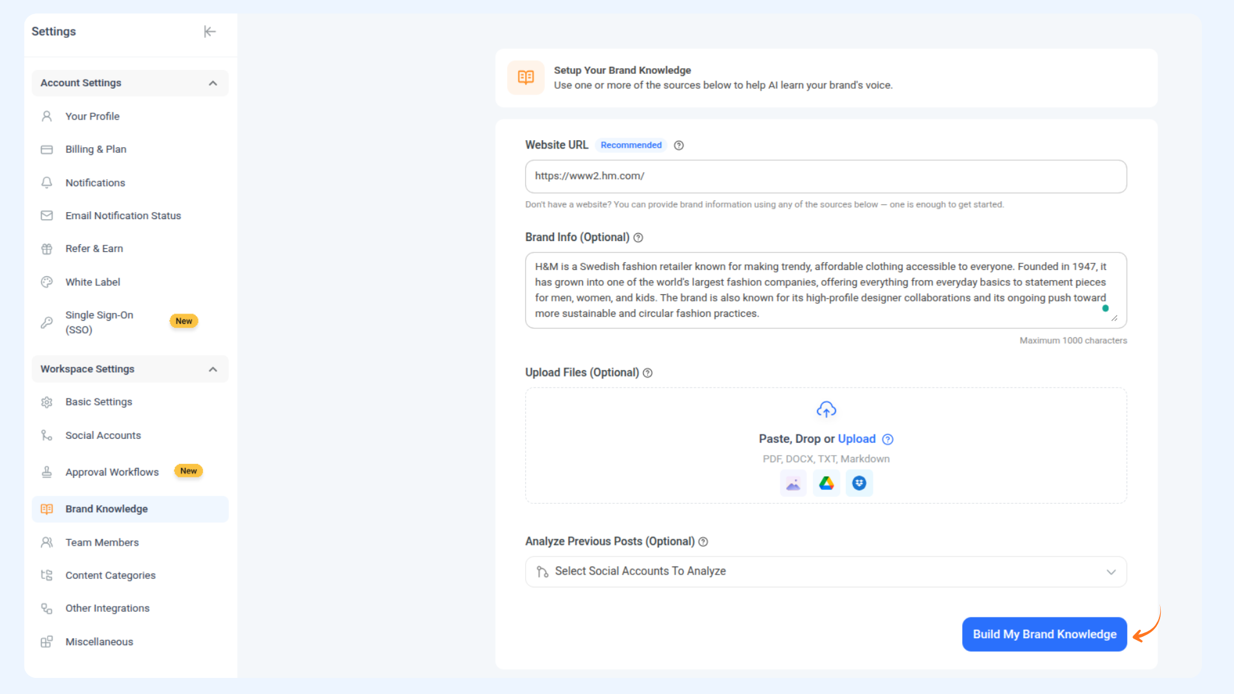The width and height of the screenshot is (1234, 694).
Task: Click the cloud upload icon
Action: (826, 409)
